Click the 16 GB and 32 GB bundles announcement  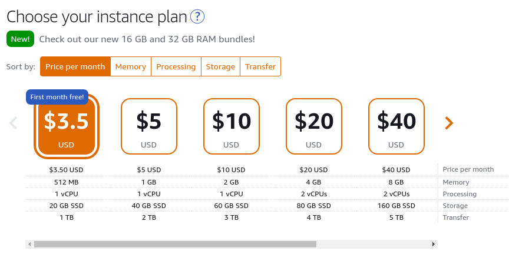[x=147, y=39]
